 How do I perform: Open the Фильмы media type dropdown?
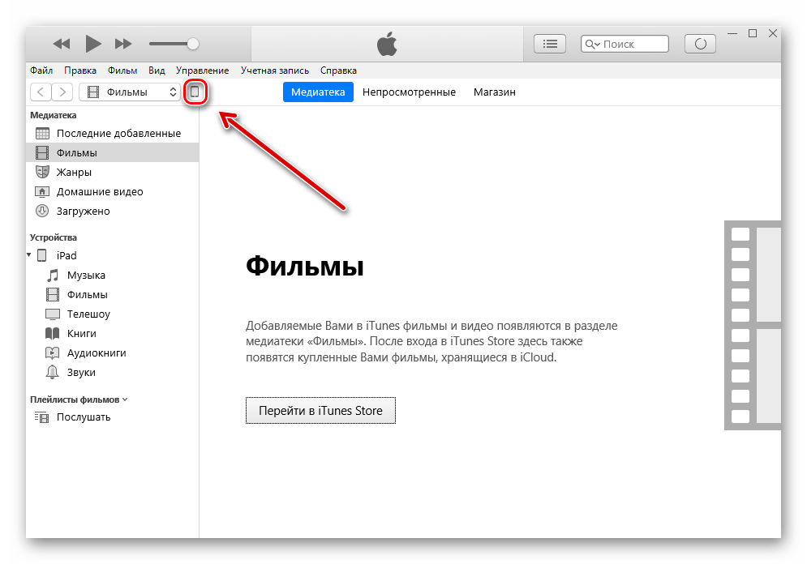pos(130,92)
